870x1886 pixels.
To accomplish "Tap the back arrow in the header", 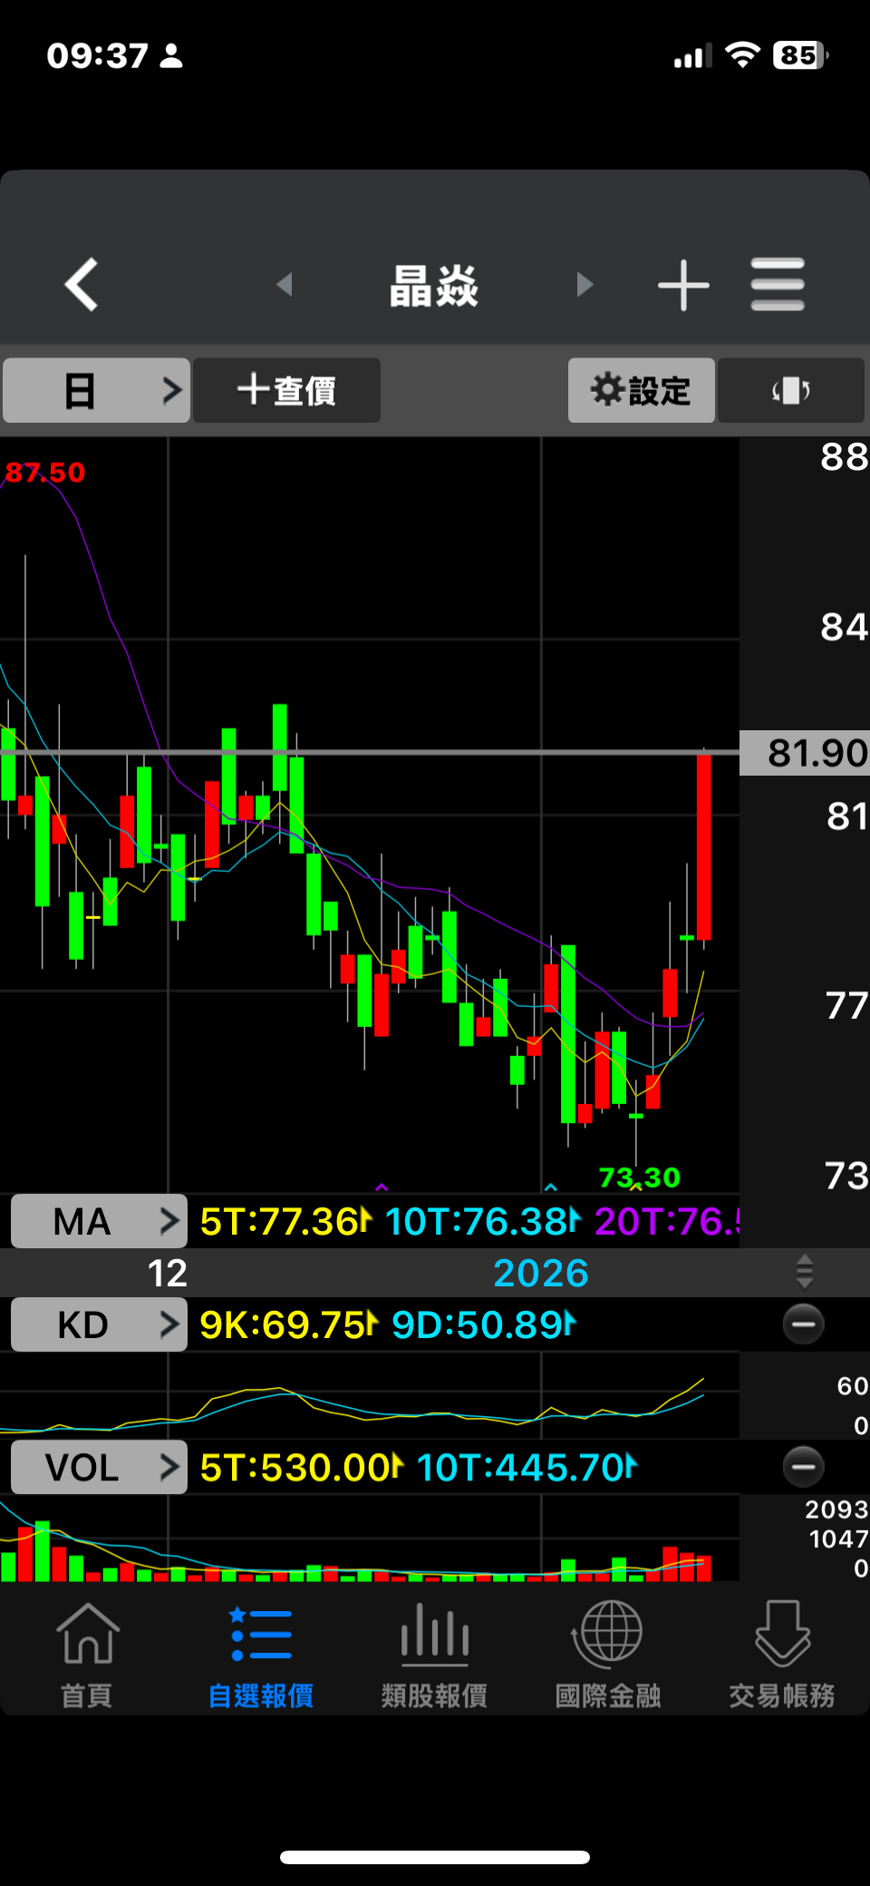I will pos(82,285).
